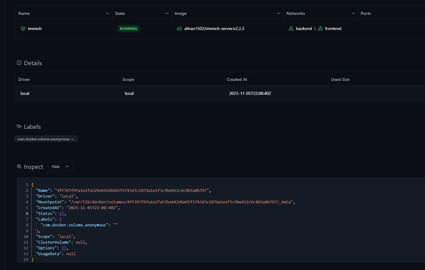425x270 pixels.
Task: Click the Image column header
Action: (x=181, y=13)
